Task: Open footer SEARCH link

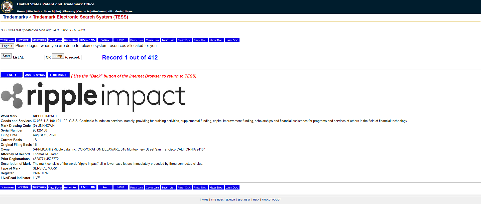Action: point(230,200)
